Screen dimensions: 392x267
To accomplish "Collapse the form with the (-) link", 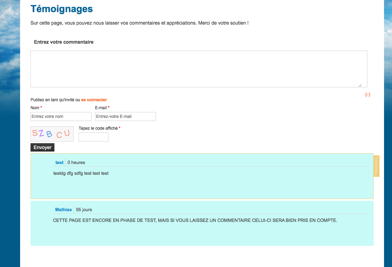I will (x=368, y=95).
